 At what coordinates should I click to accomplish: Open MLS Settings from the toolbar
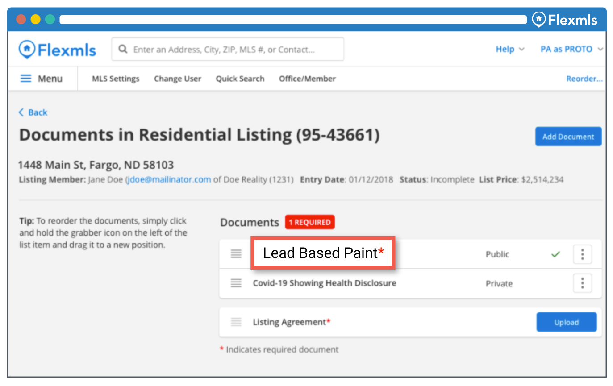click(x=116, y=79)
